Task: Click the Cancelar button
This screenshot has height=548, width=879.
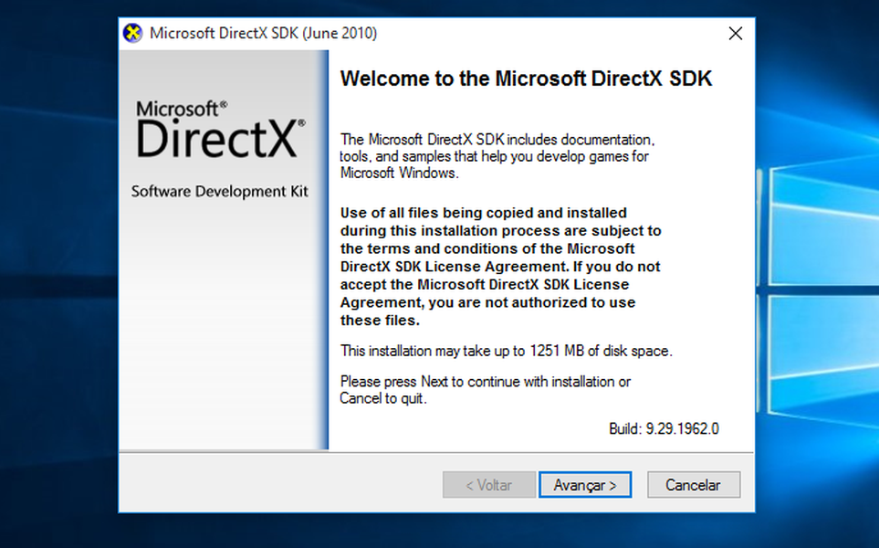Action: click(x=693, y=485)
